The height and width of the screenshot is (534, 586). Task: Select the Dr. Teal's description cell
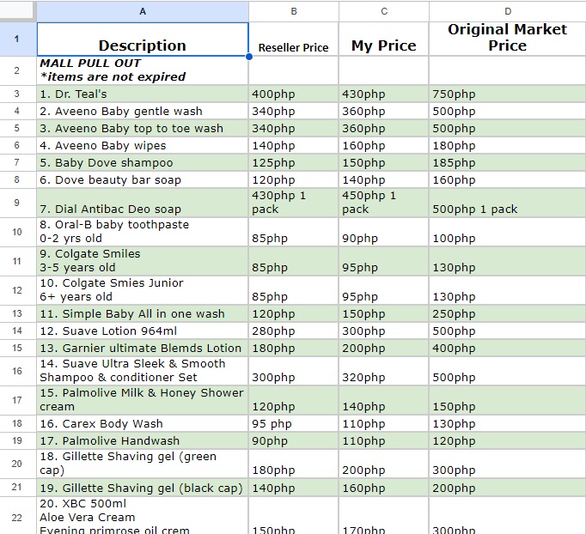pos(143,94)
